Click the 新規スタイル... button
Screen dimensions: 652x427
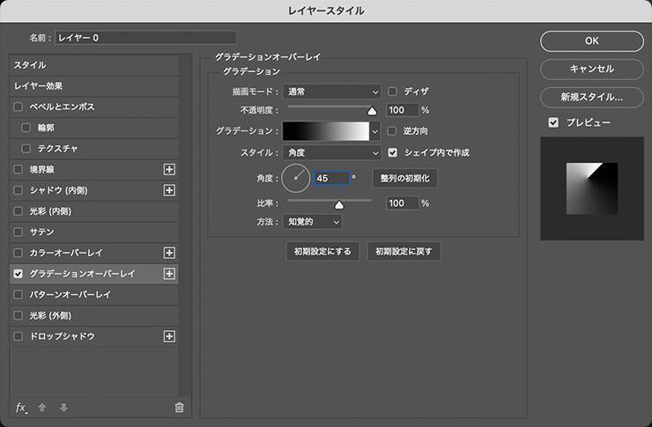[x=591, y=97]
